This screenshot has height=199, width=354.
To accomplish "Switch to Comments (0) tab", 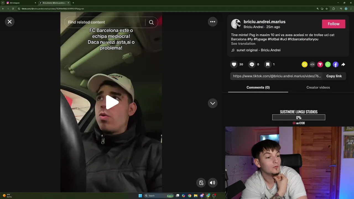I will click(258, 87).
